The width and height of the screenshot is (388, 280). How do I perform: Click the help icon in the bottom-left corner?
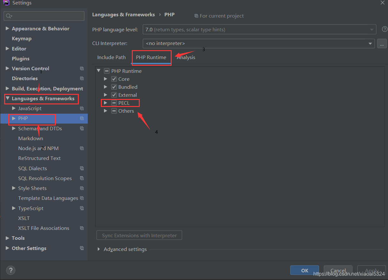[x=11, y=270]
